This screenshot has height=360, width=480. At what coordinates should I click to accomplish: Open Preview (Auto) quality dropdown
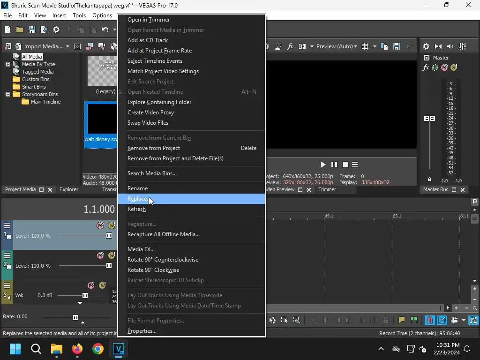pos(337,46)
